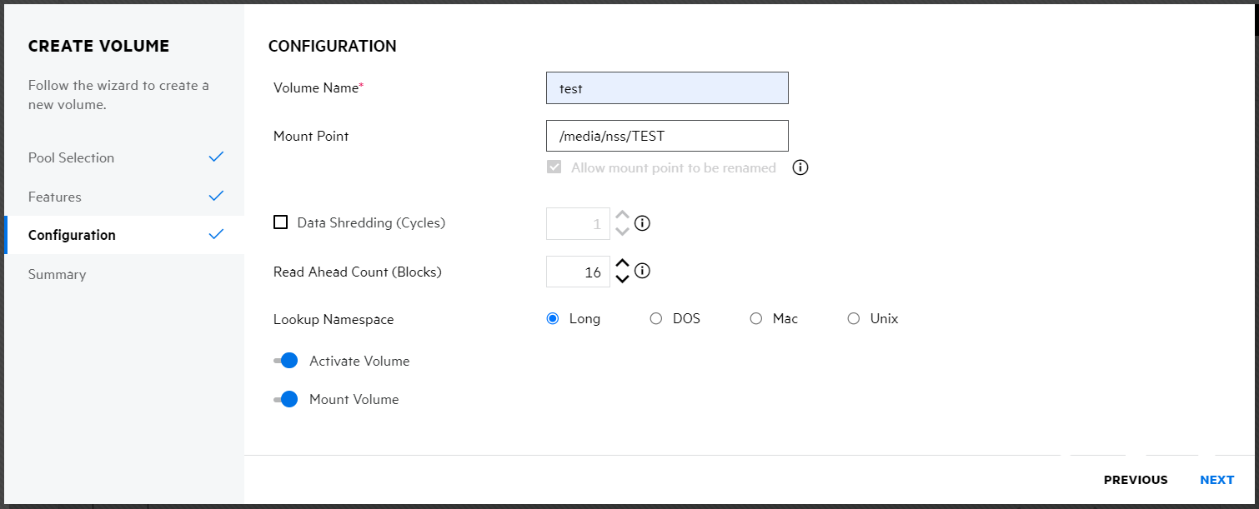Image resolution: width=1259 pixels, height=509 pixels.
Task: Click the Configuration step checkmark icon
Action: coord(217,235)
